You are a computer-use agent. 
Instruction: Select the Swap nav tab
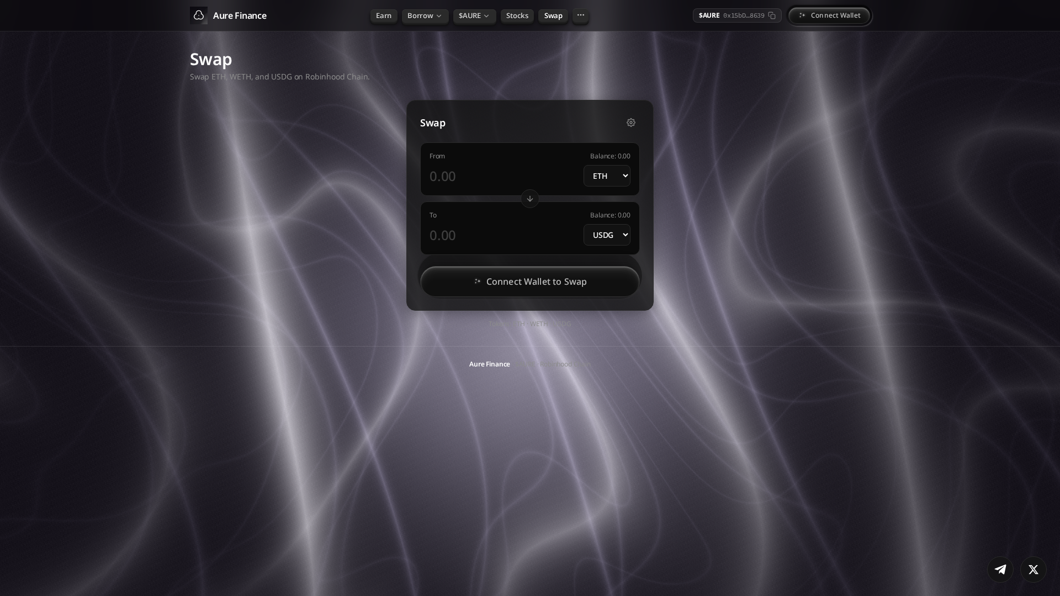(x=553, y=15)
